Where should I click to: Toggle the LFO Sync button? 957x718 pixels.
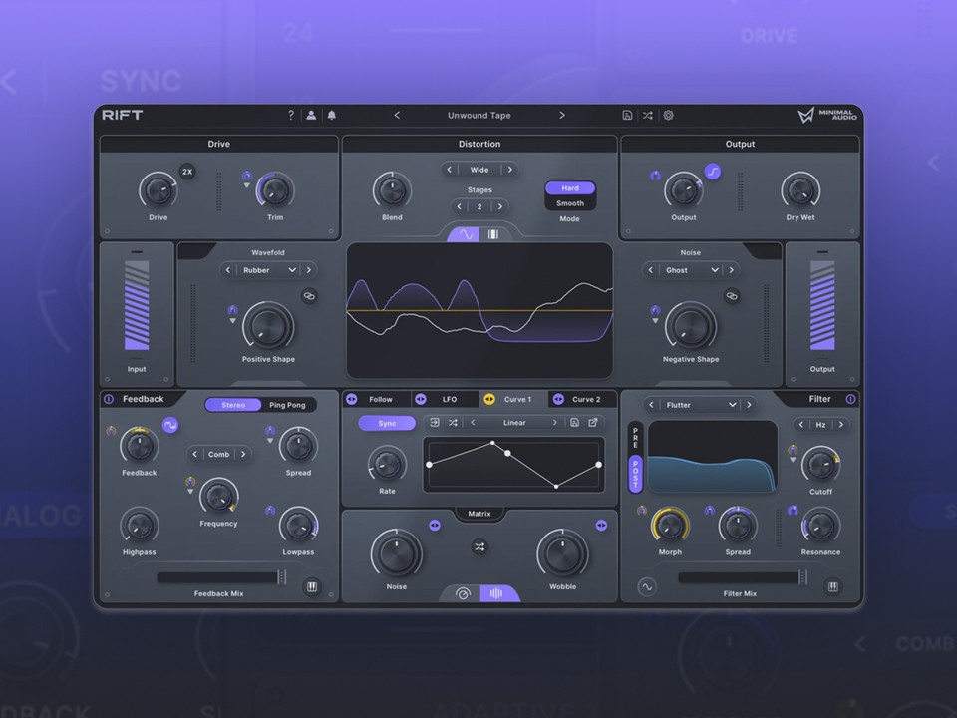pos(387,423)
